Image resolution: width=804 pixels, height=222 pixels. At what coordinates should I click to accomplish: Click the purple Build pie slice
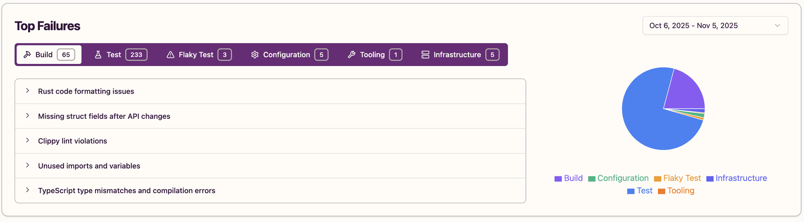point(683,91)
